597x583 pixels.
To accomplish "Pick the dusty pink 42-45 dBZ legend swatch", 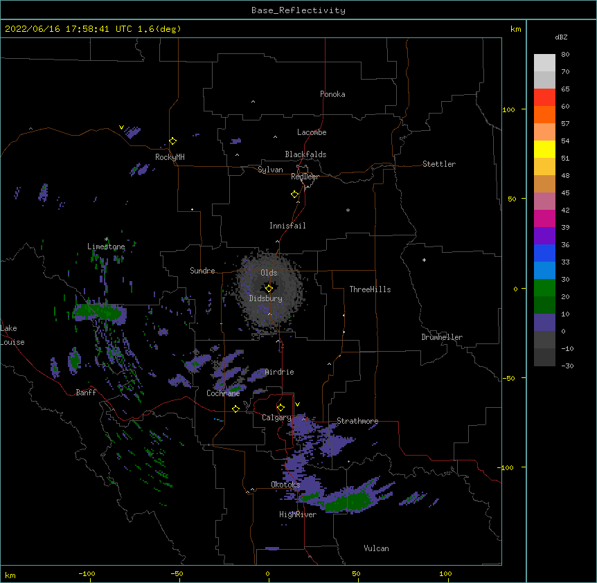I will 544,201.
